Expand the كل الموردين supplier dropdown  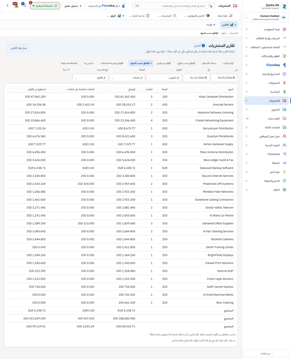(x=164, y=78)
